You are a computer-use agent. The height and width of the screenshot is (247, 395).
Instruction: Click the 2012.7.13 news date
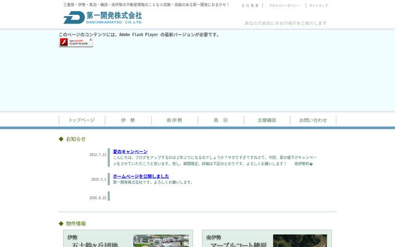[x=98, y=154]
